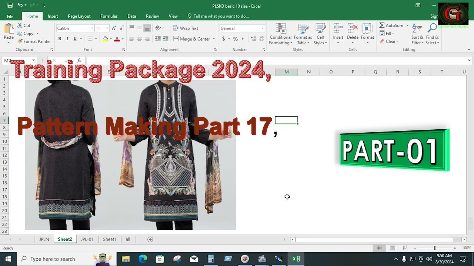Toggle Italic formatting

67,39
